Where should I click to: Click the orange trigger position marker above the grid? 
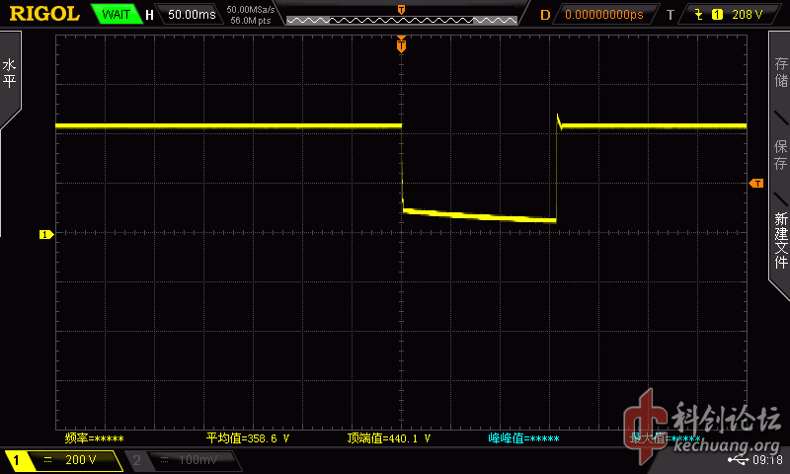pos(401,44)
